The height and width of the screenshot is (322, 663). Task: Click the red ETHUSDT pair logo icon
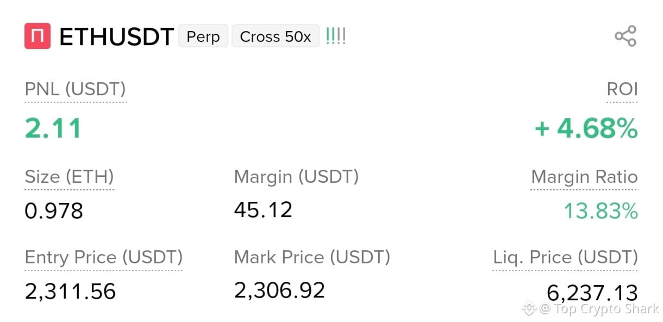pos(37,36)
